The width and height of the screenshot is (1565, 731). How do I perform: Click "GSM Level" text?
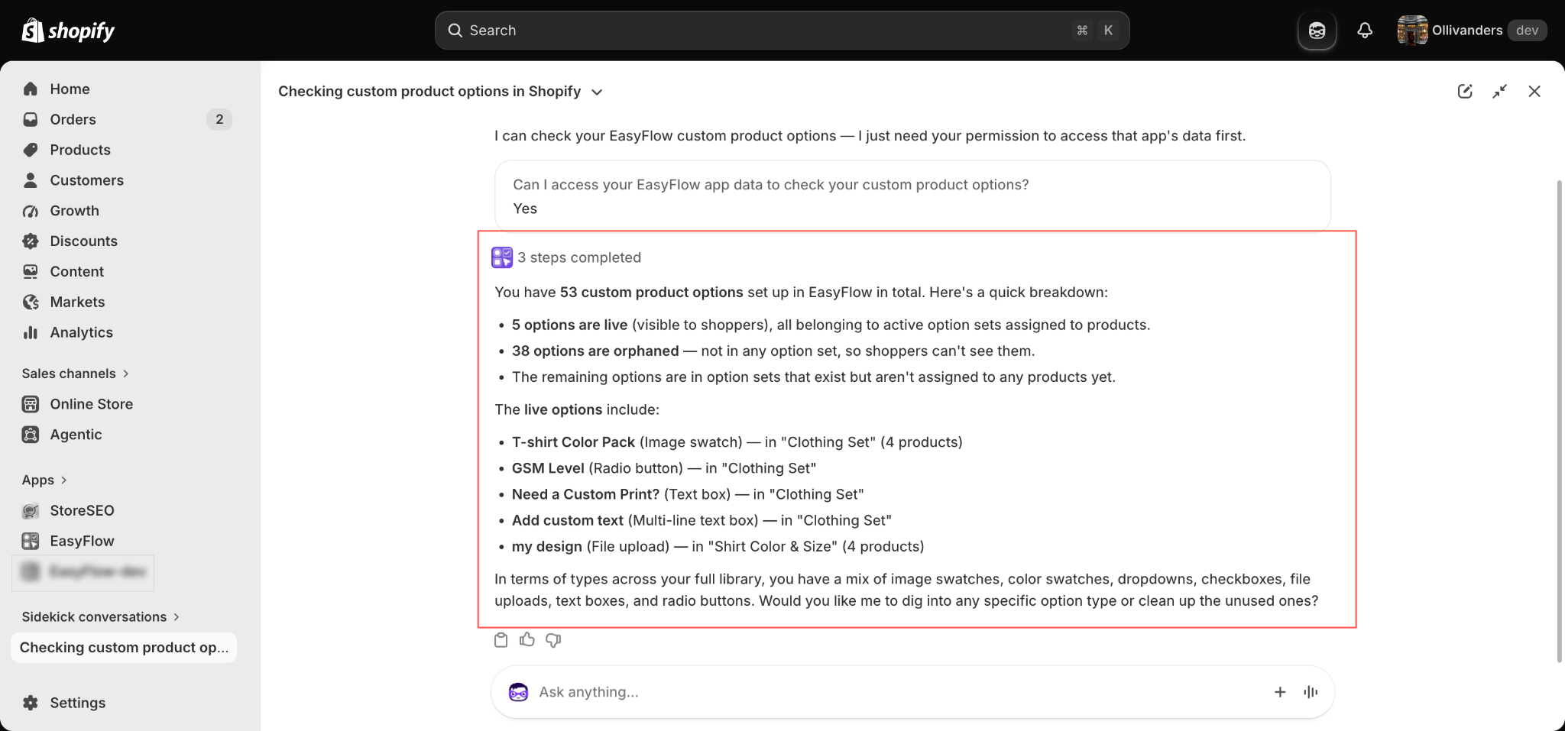coord(548,468)
